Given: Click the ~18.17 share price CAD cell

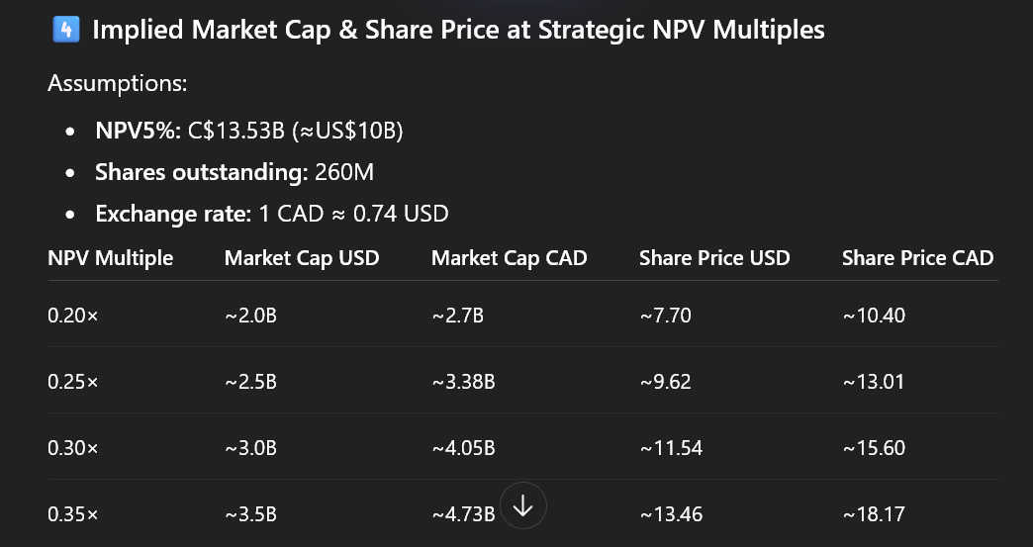Looking at the screenshot, I should pos(874,514).
